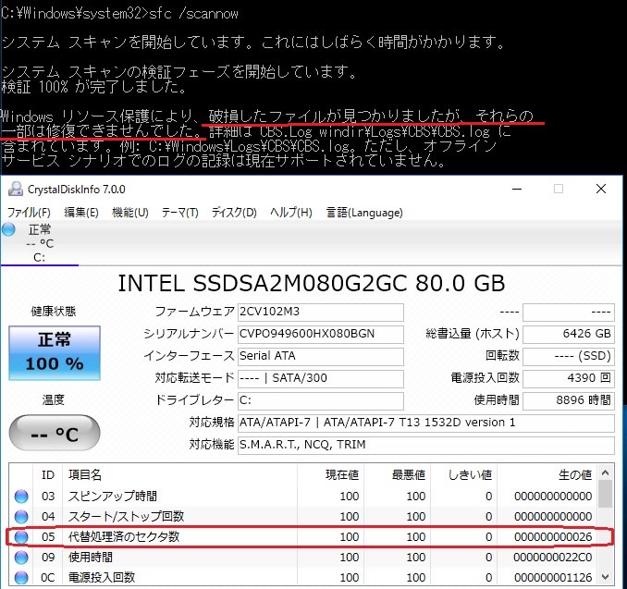Click the drive letter field C:
The width and height of the screenshot is (627, 589).
[x=321, y=400]
